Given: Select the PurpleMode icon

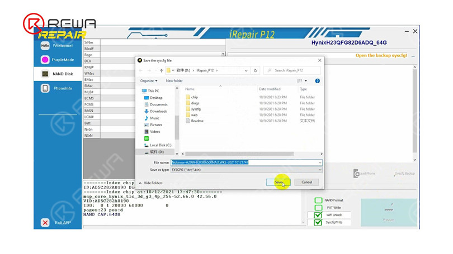Looking at the screenshot, I should click(x=45, y=60).
